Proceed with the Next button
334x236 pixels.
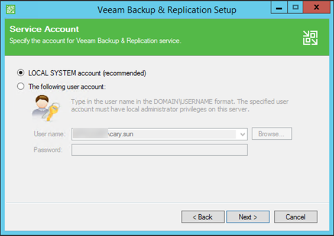tap(248, 217)
